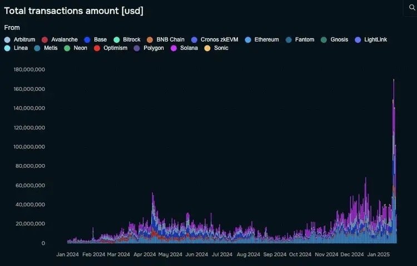Hide the Linea legend entry
The width and height of the screenshot is (417, 266).
[x=16, y=48]
